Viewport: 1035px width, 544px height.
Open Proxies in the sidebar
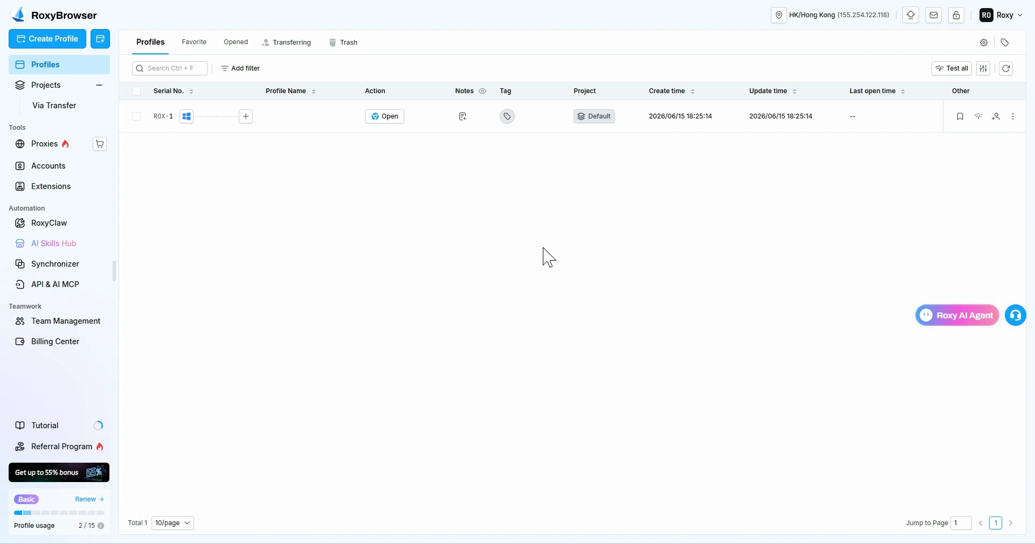coord(44,144)
